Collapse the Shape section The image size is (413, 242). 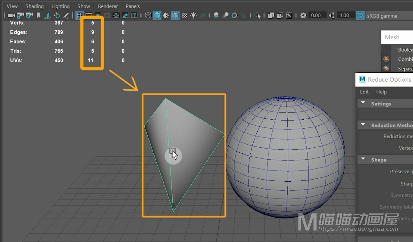(363, 160)
